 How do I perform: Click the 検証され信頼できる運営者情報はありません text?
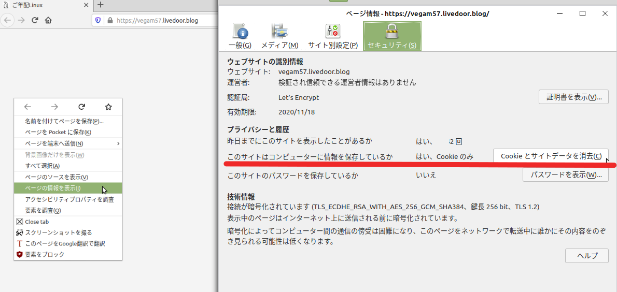pos(347,82)
